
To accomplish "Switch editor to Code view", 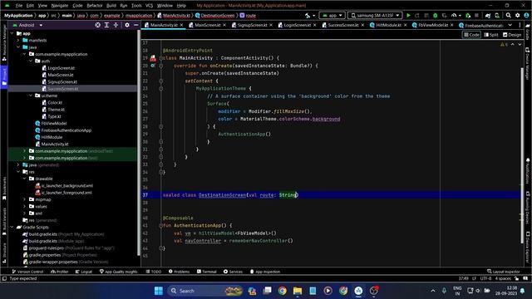I will pos(471,35).
